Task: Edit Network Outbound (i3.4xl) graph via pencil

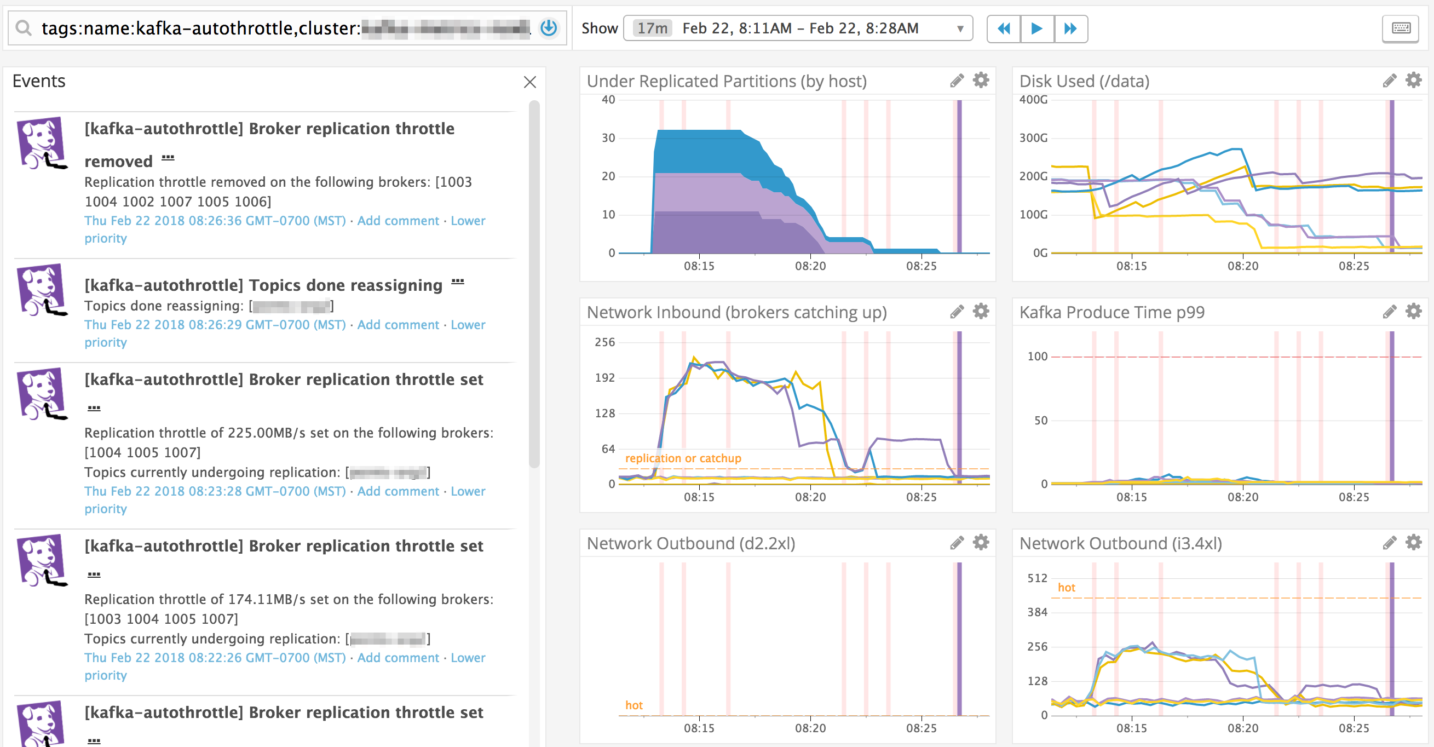Action: pos(1389,543)
